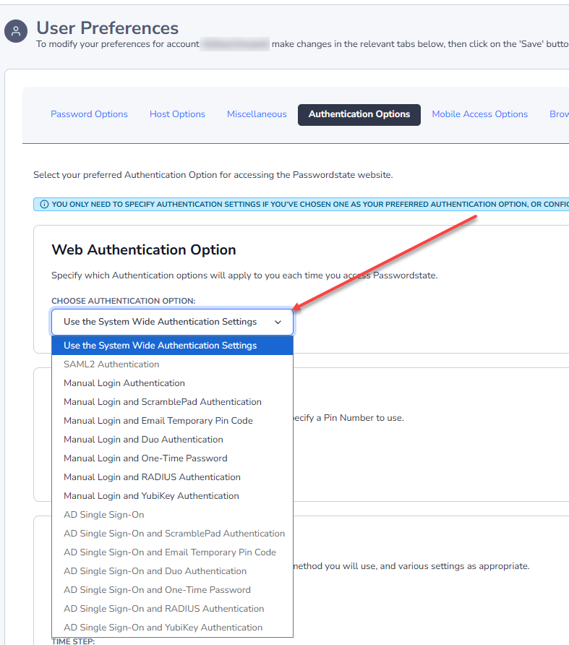Select the Authentication Options tab

[x=359, y=114]
